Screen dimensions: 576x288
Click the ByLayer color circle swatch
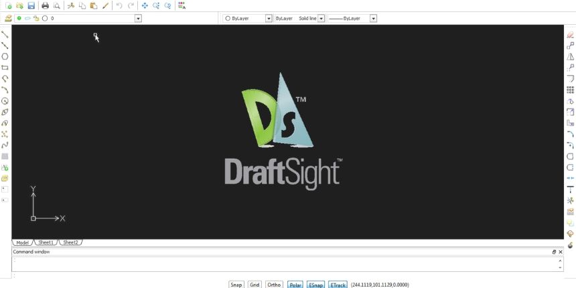(228, 18)
